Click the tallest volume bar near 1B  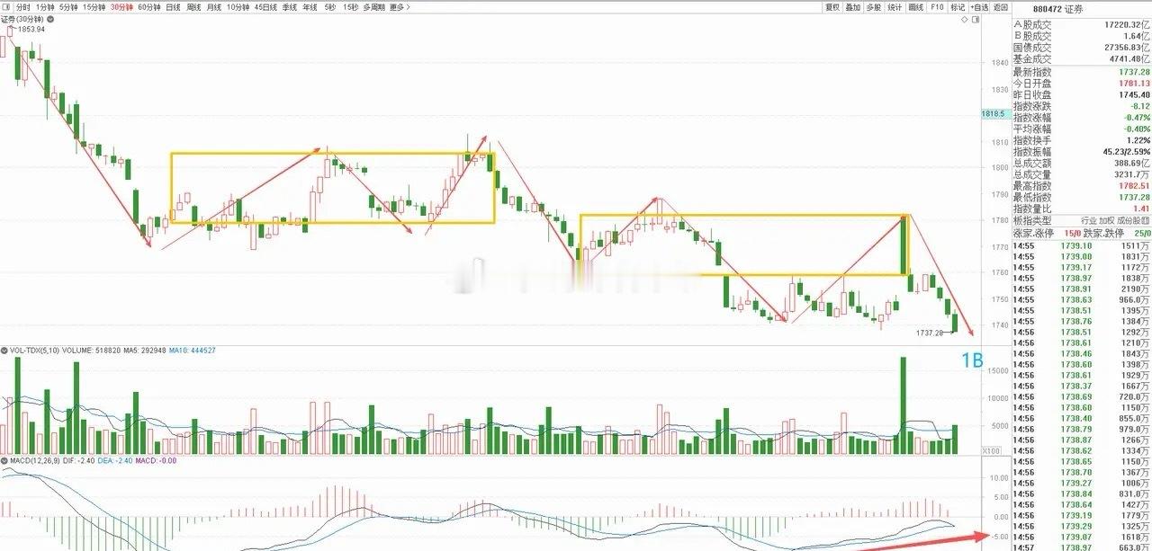(x=902, y=405)
